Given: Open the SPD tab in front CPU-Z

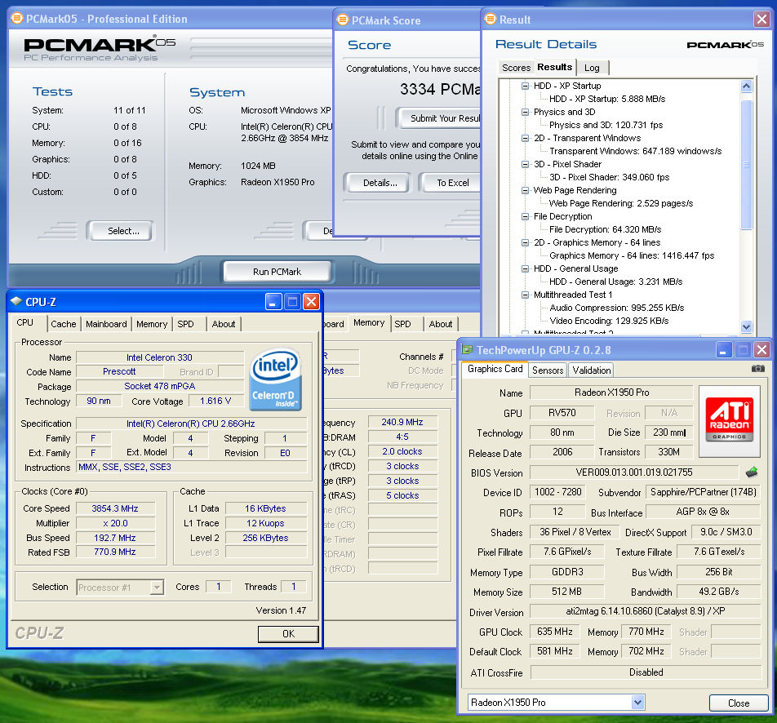Looking at the screenshot, I should pos(186,324).
